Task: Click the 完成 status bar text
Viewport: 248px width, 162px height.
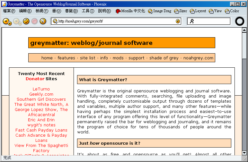Action: tap(7, 158)
